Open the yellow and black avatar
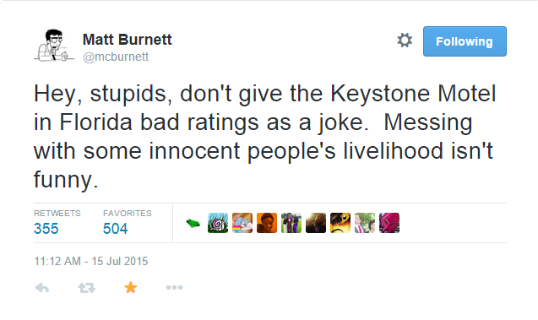 pos(340,223)
